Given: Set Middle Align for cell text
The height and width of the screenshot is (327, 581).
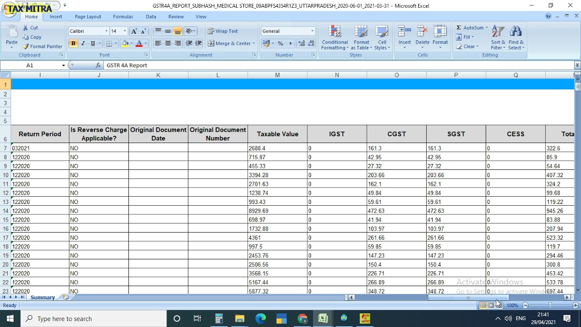Looking at the screenshot, I should 168,31.
